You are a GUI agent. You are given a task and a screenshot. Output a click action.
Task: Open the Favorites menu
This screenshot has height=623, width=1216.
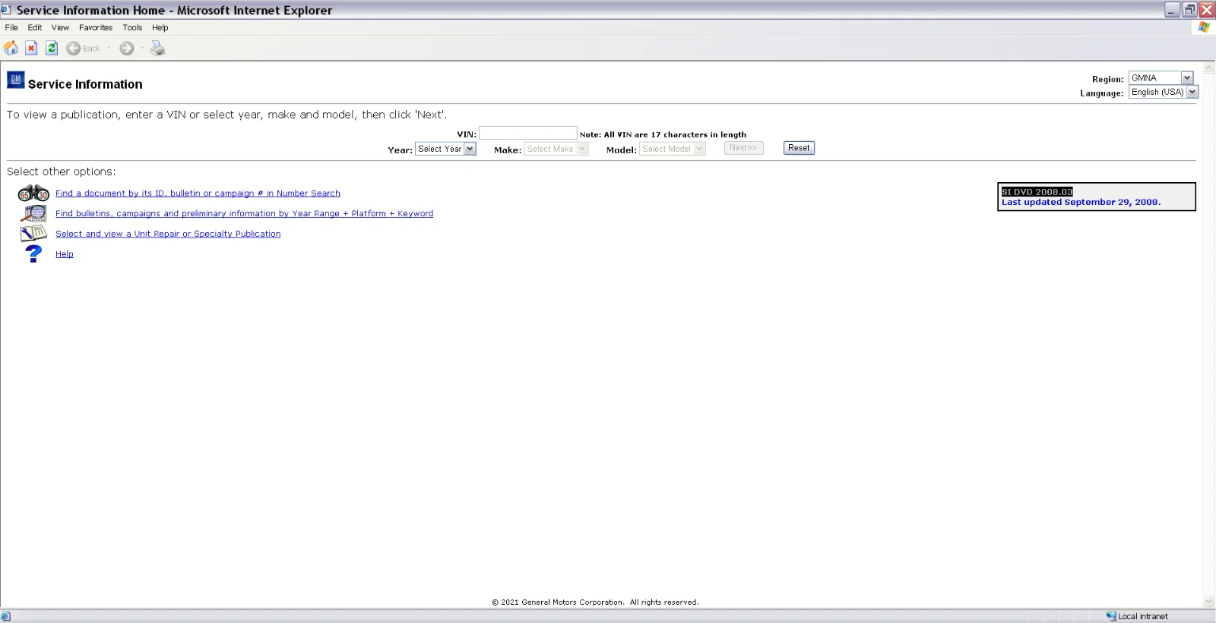click(96, 27)
